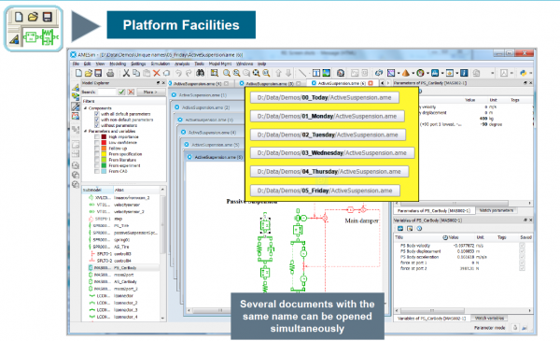Click the yellow 'From specification' color swatch

(x=104, y=154)
